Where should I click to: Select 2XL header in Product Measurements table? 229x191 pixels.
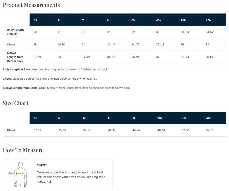tap(159, 20)
